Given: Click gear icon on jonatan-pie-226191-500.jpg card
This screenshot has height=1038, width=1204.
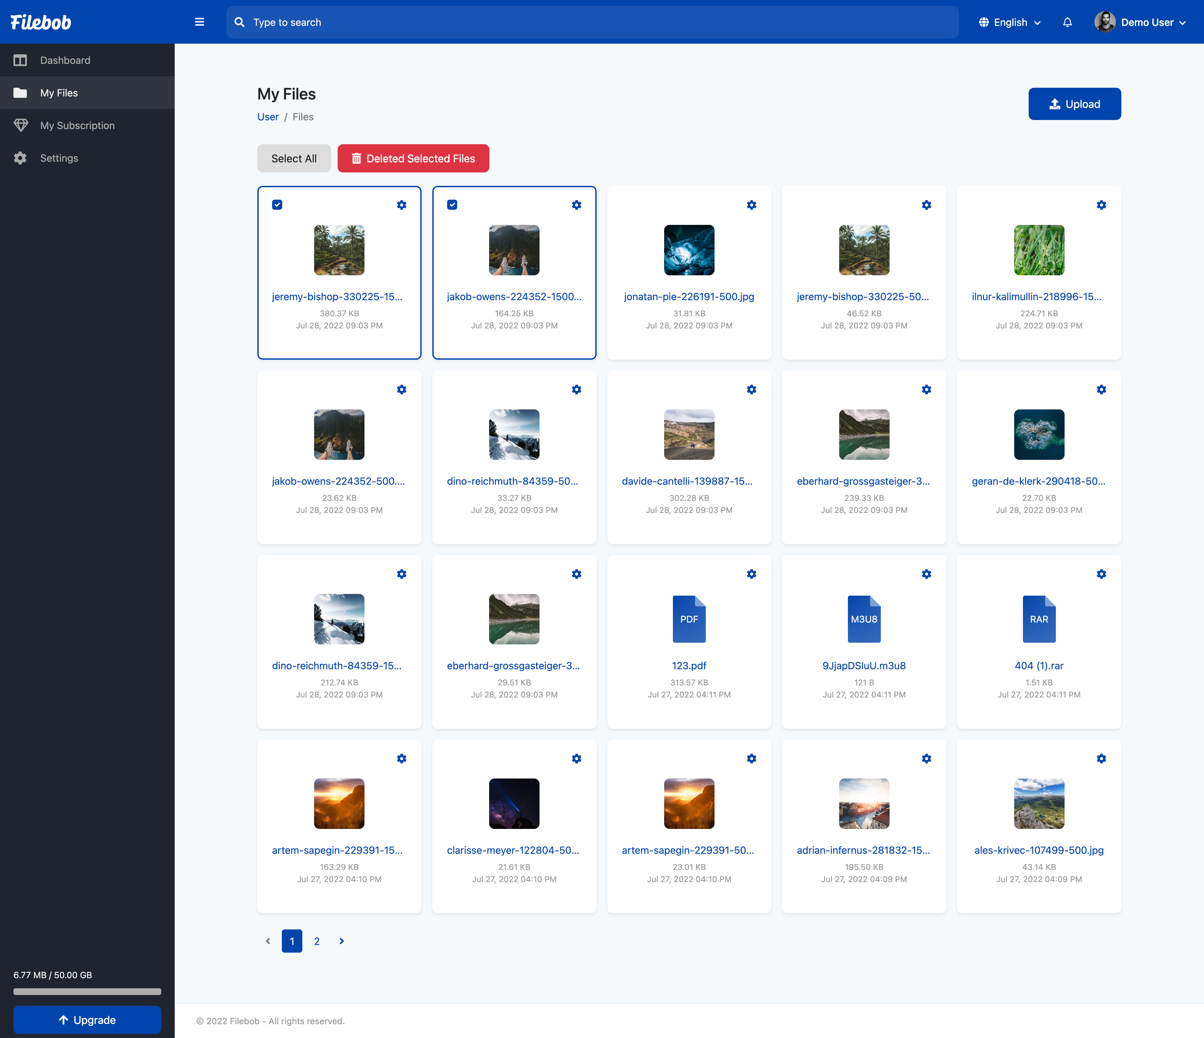Looking at the screenshot, I should (751, 205).
